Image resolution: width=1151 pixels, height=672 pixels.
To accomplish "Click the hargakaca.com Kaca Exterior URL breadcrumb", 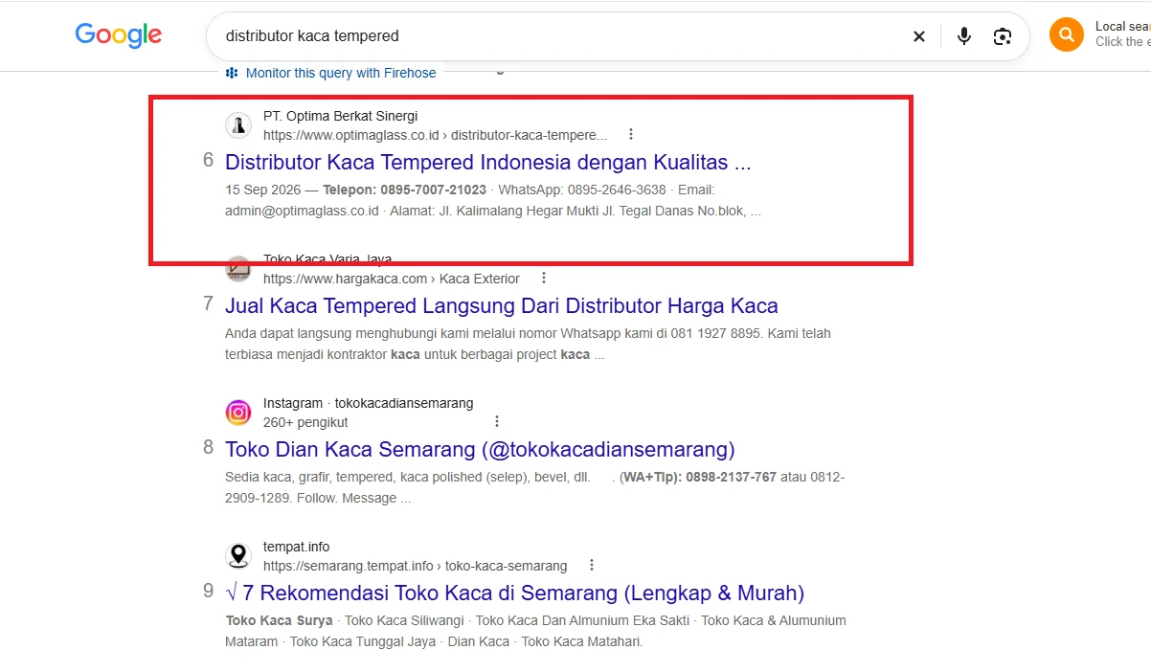I will (x=392, y=279).
